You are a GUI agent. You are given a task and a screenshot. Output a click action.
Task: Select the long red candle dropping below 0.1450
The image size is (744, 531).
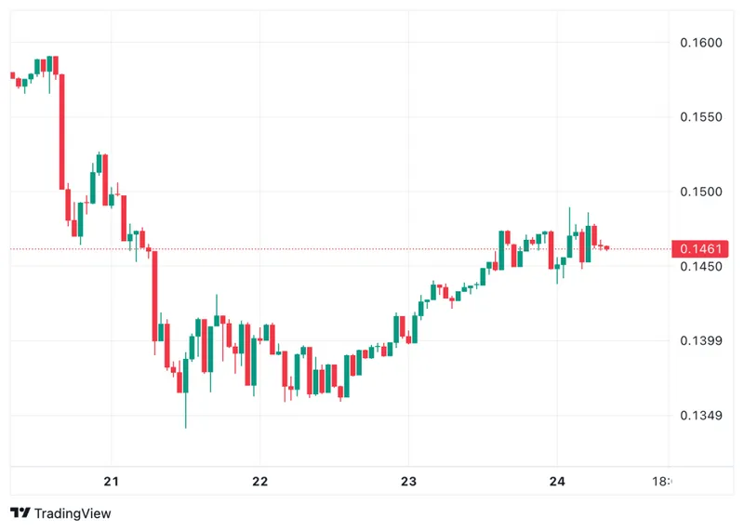click(x=154, y=296)
